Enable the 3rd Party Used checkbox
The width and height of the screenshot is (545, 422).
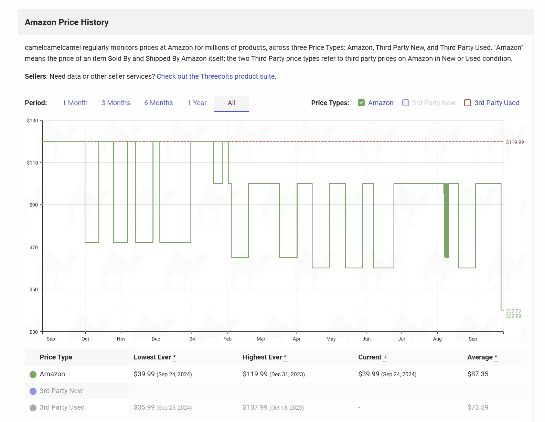click(468, 103)
